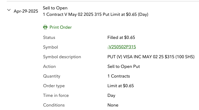Click the printer icon
The image size is (199, 110).
pyautogui.click(x=45, y=27)
